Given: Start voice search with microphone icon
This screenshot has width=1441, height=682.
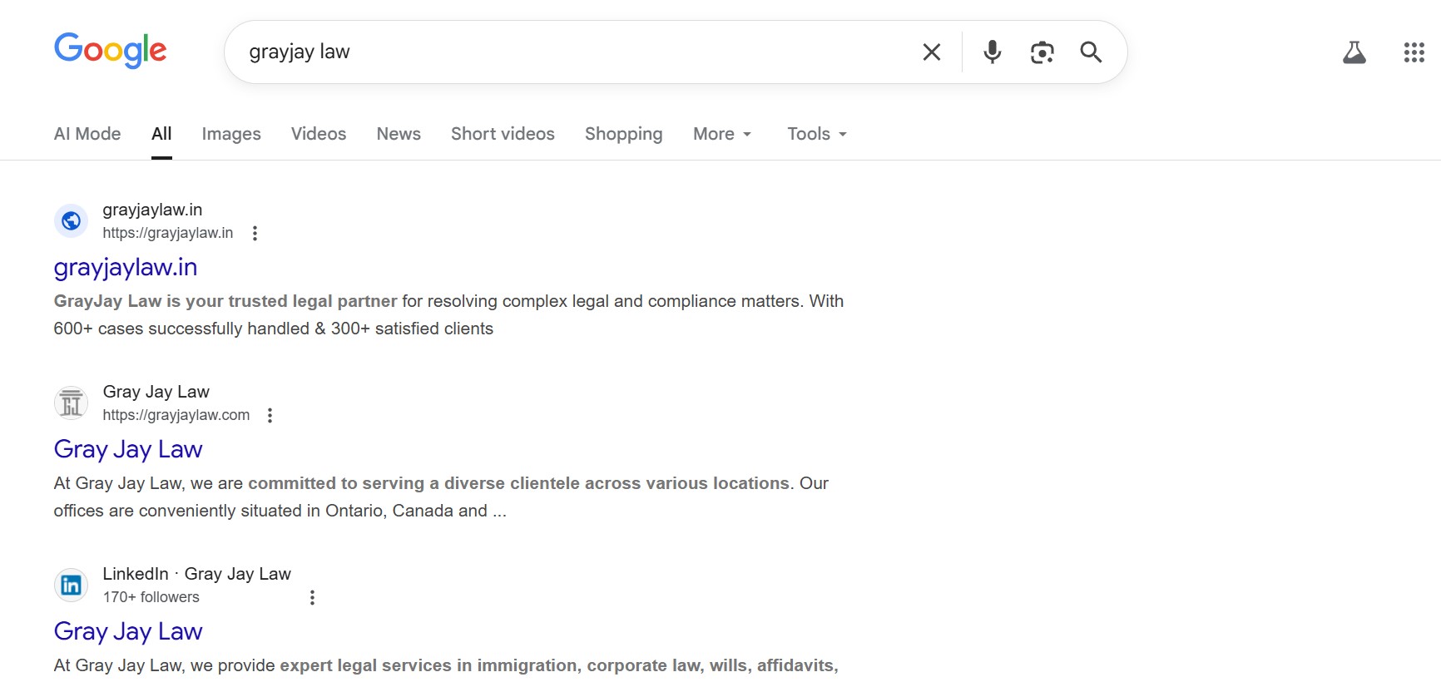Looking at the screenshot, I should pyautogui.click(x=992, y=52).
